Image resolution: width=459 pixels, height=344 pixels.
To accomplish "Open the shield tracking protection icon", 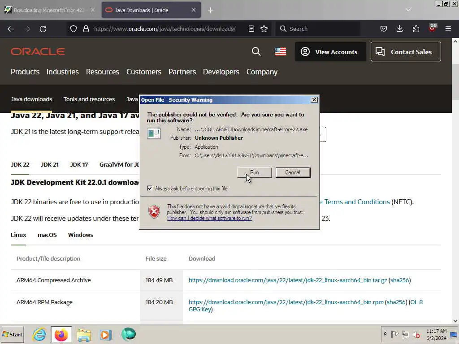I will pos(74,29).
